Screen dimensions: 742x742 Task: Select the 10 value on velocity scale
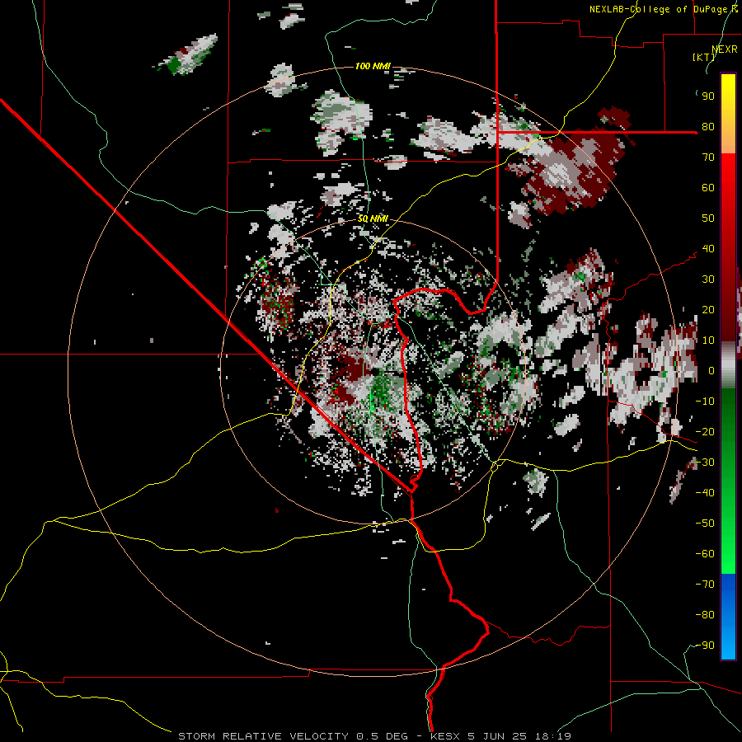pyautogui.click(x=708, y=340)
